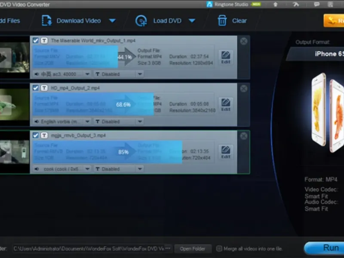Viewport: 344px width, 258px height.
Task: Click the Add Files button
Action: click(9, 21)
